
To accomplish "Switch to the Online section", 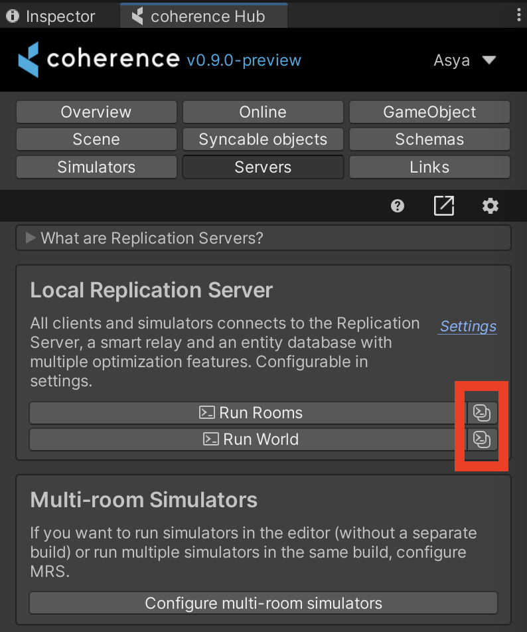I will tap(263, 112).
